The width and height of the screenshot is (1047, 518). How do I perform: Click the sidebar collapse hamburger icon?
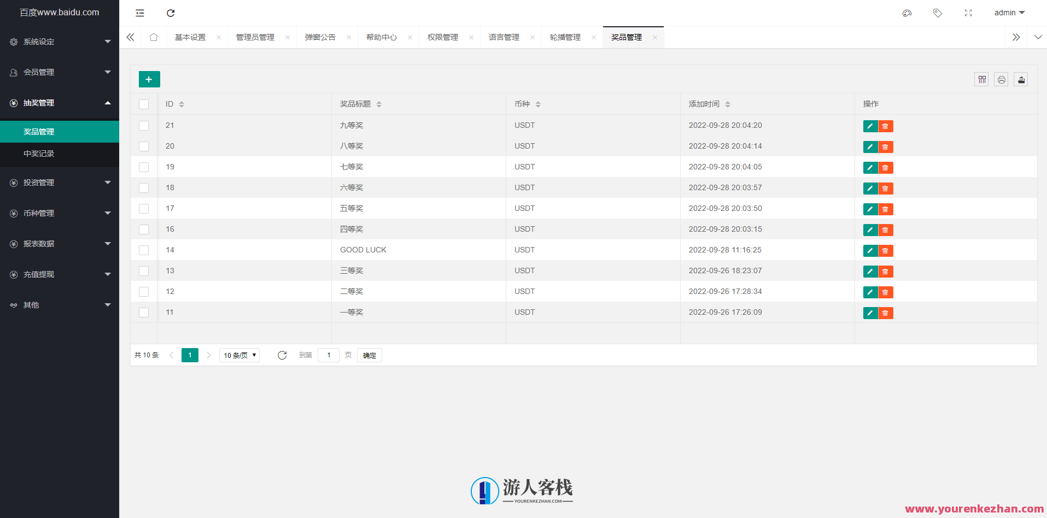(140, 13)
